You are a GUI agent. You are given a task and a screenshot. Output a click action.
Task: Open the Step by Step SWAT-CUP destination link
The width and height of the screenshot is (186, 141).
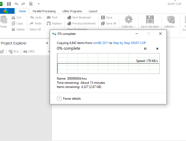click(x=129, y=43)
